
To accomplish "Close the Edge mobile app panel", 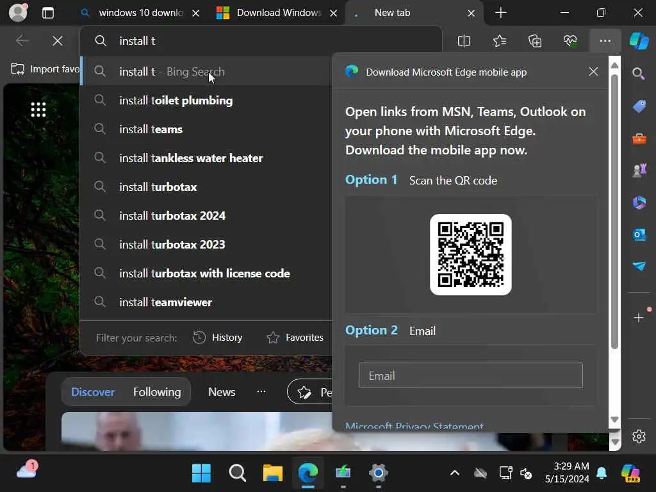I will tap(593, 72).
